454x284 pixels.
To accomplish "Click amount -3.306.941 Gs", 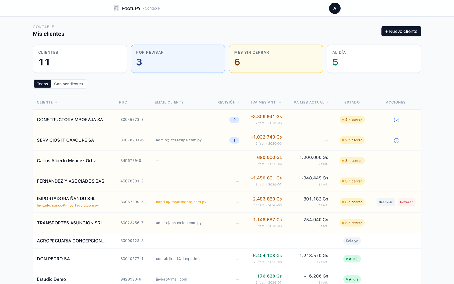I will pyautogui.click(x=266, y=116).
